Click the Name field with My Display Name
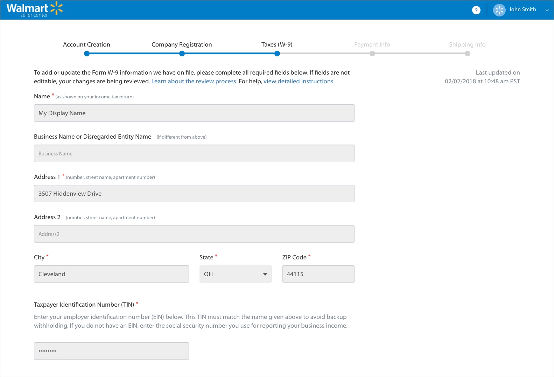The width and height of the screenshot is (554, 377). (194, 113)
